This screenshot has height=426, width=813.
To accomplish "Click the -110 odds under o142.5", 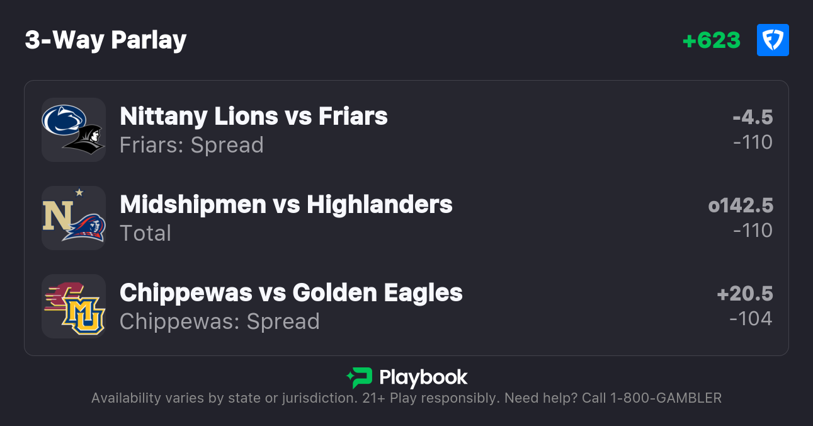I will [x=753, y=231].
